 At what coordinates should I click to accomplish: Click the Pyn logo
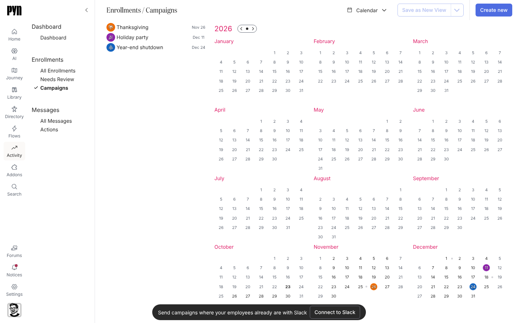point(14,10)
